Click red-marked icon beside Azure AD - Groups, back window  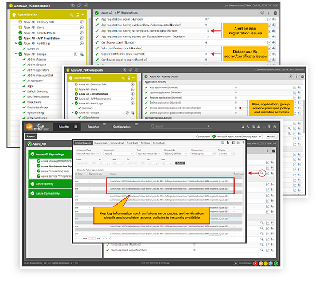pyautogui.click(x=81, y=54)
